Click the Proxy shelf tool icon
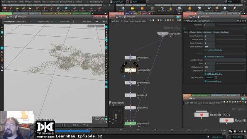The image size is (247, 139). [x=52, y=9]
